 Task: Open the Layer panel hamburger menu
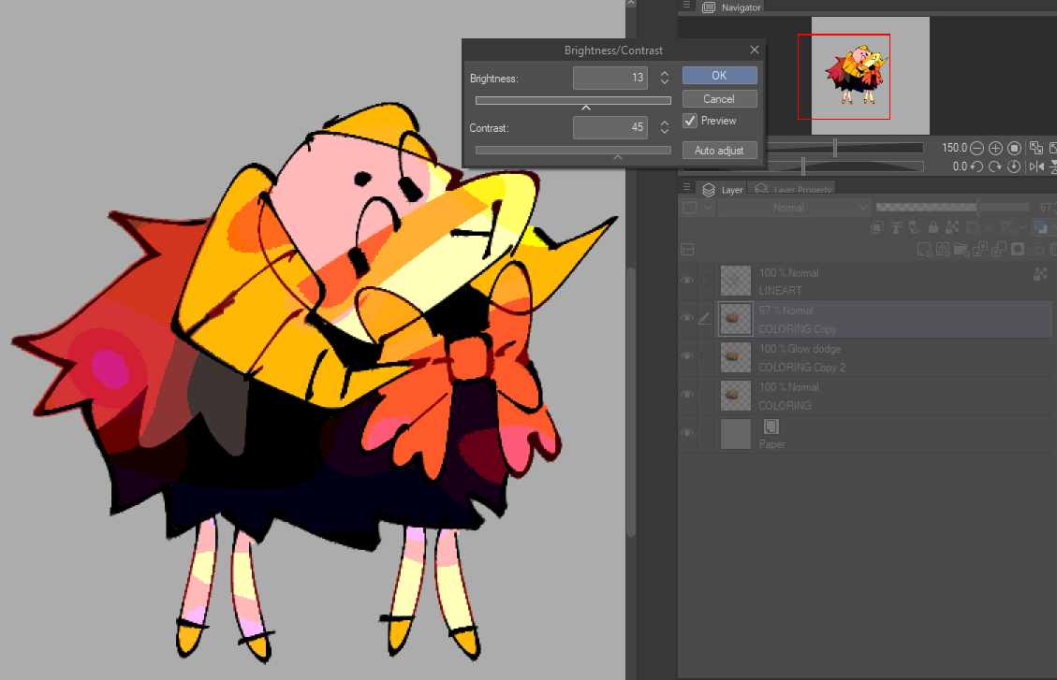point(687,189)
